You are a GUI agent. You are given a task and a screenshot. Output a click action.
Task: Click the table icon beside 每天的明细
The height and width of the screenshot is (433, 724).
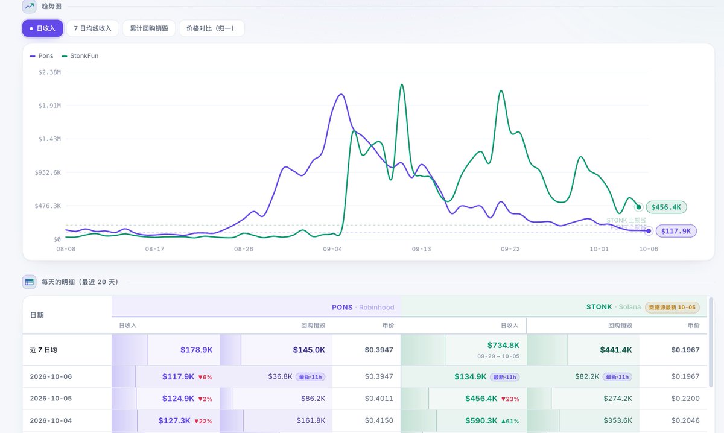click(x=29, y=282)
